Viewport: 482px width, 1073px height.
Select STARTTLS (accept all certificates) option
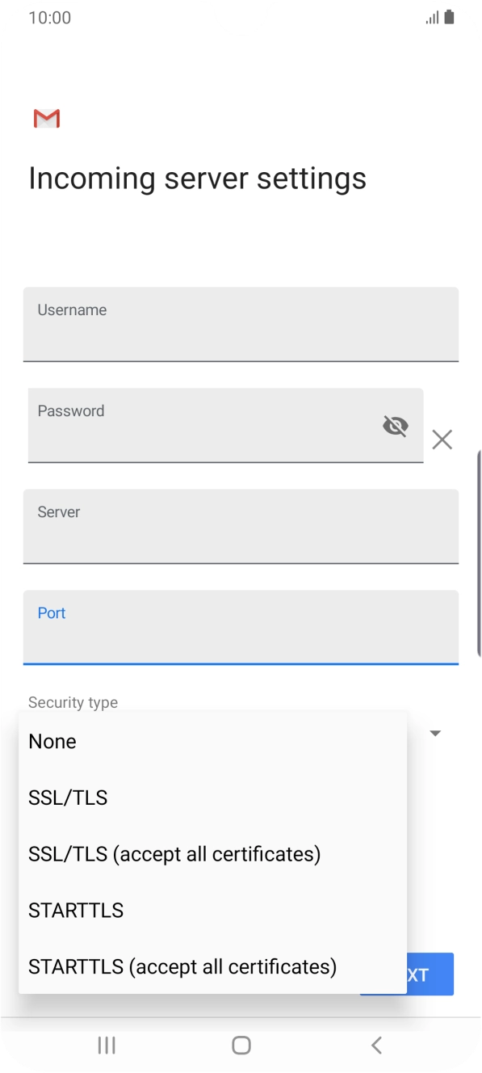tap(181, 966)
